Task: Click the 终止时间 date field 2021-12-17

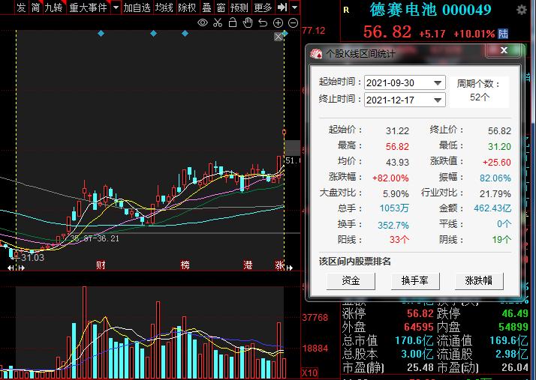Action: 405,100
